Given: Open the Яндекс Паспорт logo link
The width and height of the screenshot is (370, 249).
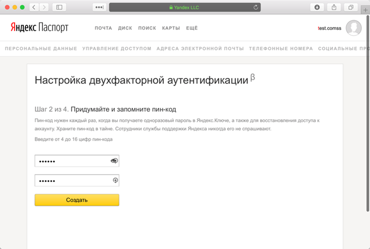Looking at the screenshot, I should click(39, 27).
